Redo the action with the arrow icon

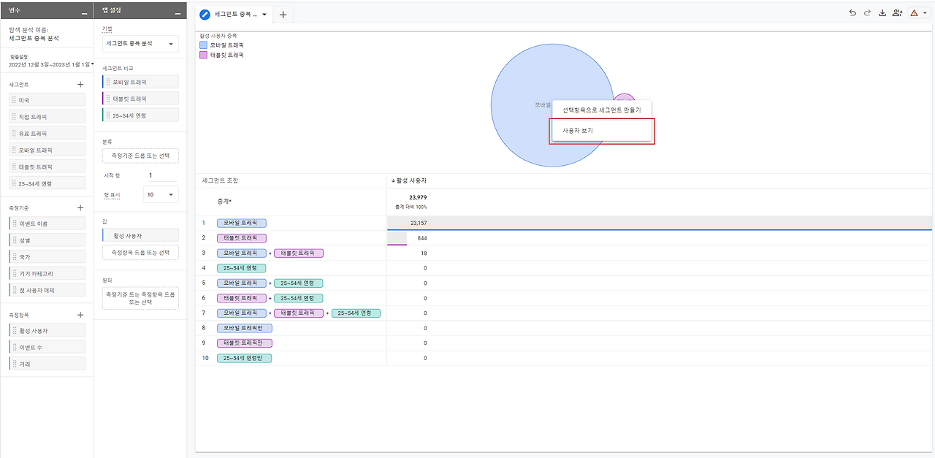click(x=867, y=13)
